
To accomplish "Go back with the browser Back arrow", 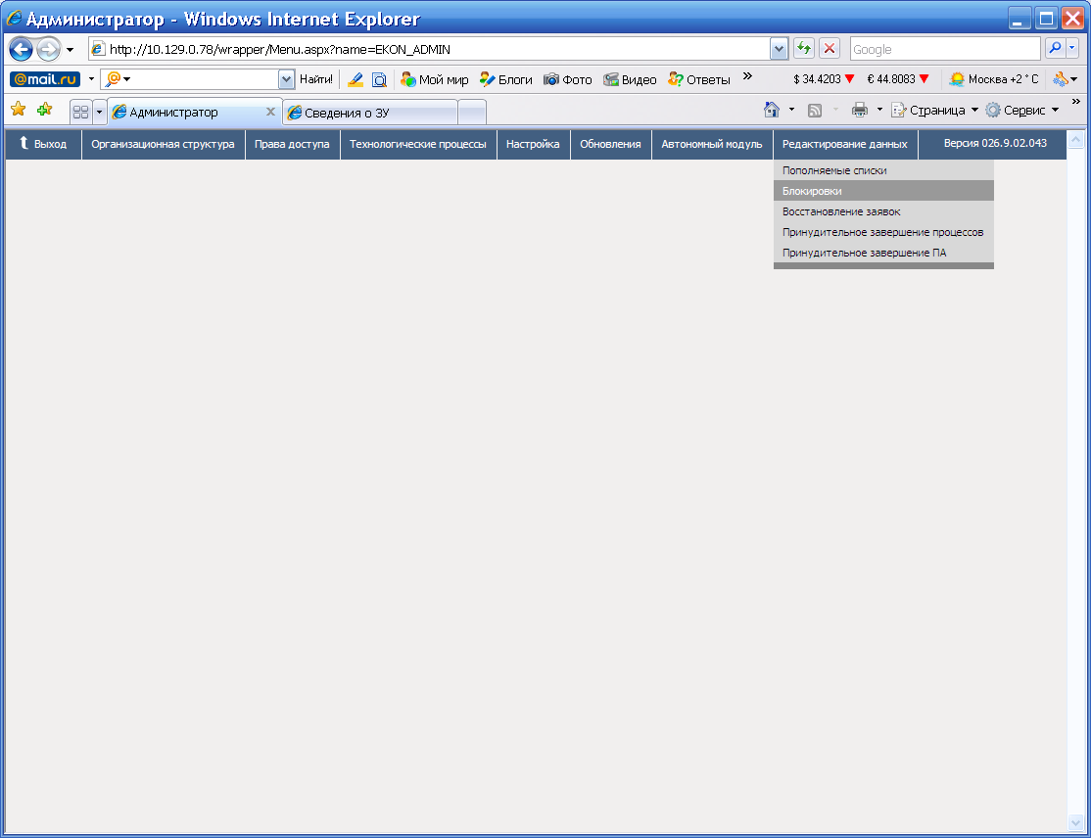I will pos(21,49).
